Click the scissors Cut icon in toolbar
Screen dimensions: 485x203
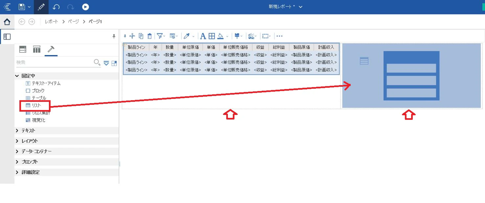click(x=132, y=36)
